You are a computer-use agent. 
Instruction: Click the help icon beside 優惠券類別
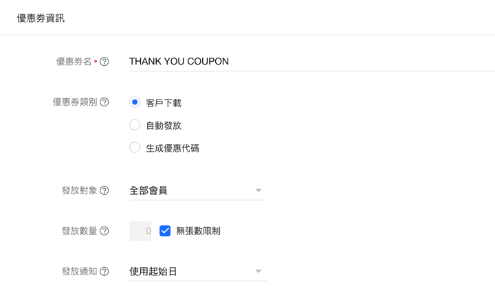pyautogui.click(x=104, y=102)
